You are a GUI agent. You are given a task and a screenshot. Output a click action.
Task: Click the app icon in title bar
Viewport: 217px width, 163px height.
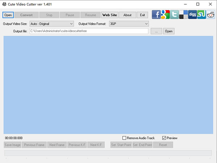pos(4,4)
